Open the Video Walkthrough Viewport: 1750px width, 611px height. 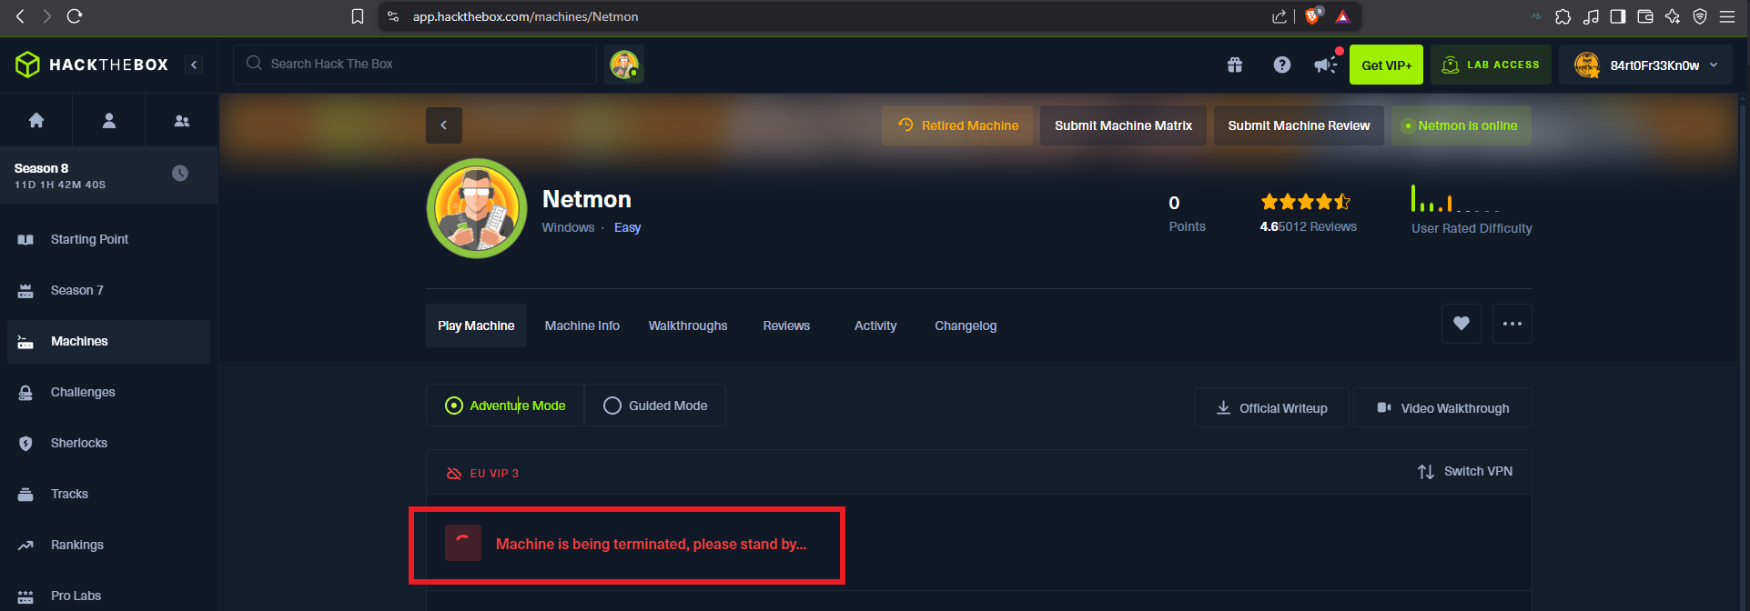pos(1442,408)
